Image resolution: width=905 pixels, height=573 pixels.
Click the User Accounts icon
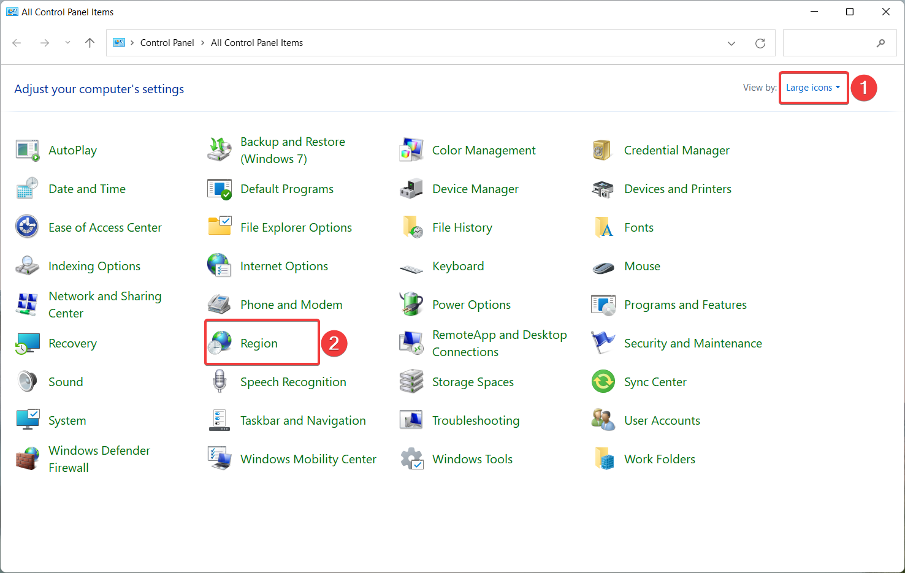tap(603, 420)
